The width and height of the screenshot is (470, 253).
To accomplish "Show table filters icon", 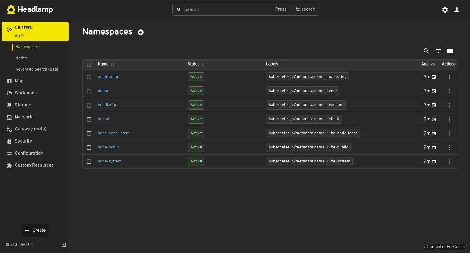I will (x=438, y=51).
